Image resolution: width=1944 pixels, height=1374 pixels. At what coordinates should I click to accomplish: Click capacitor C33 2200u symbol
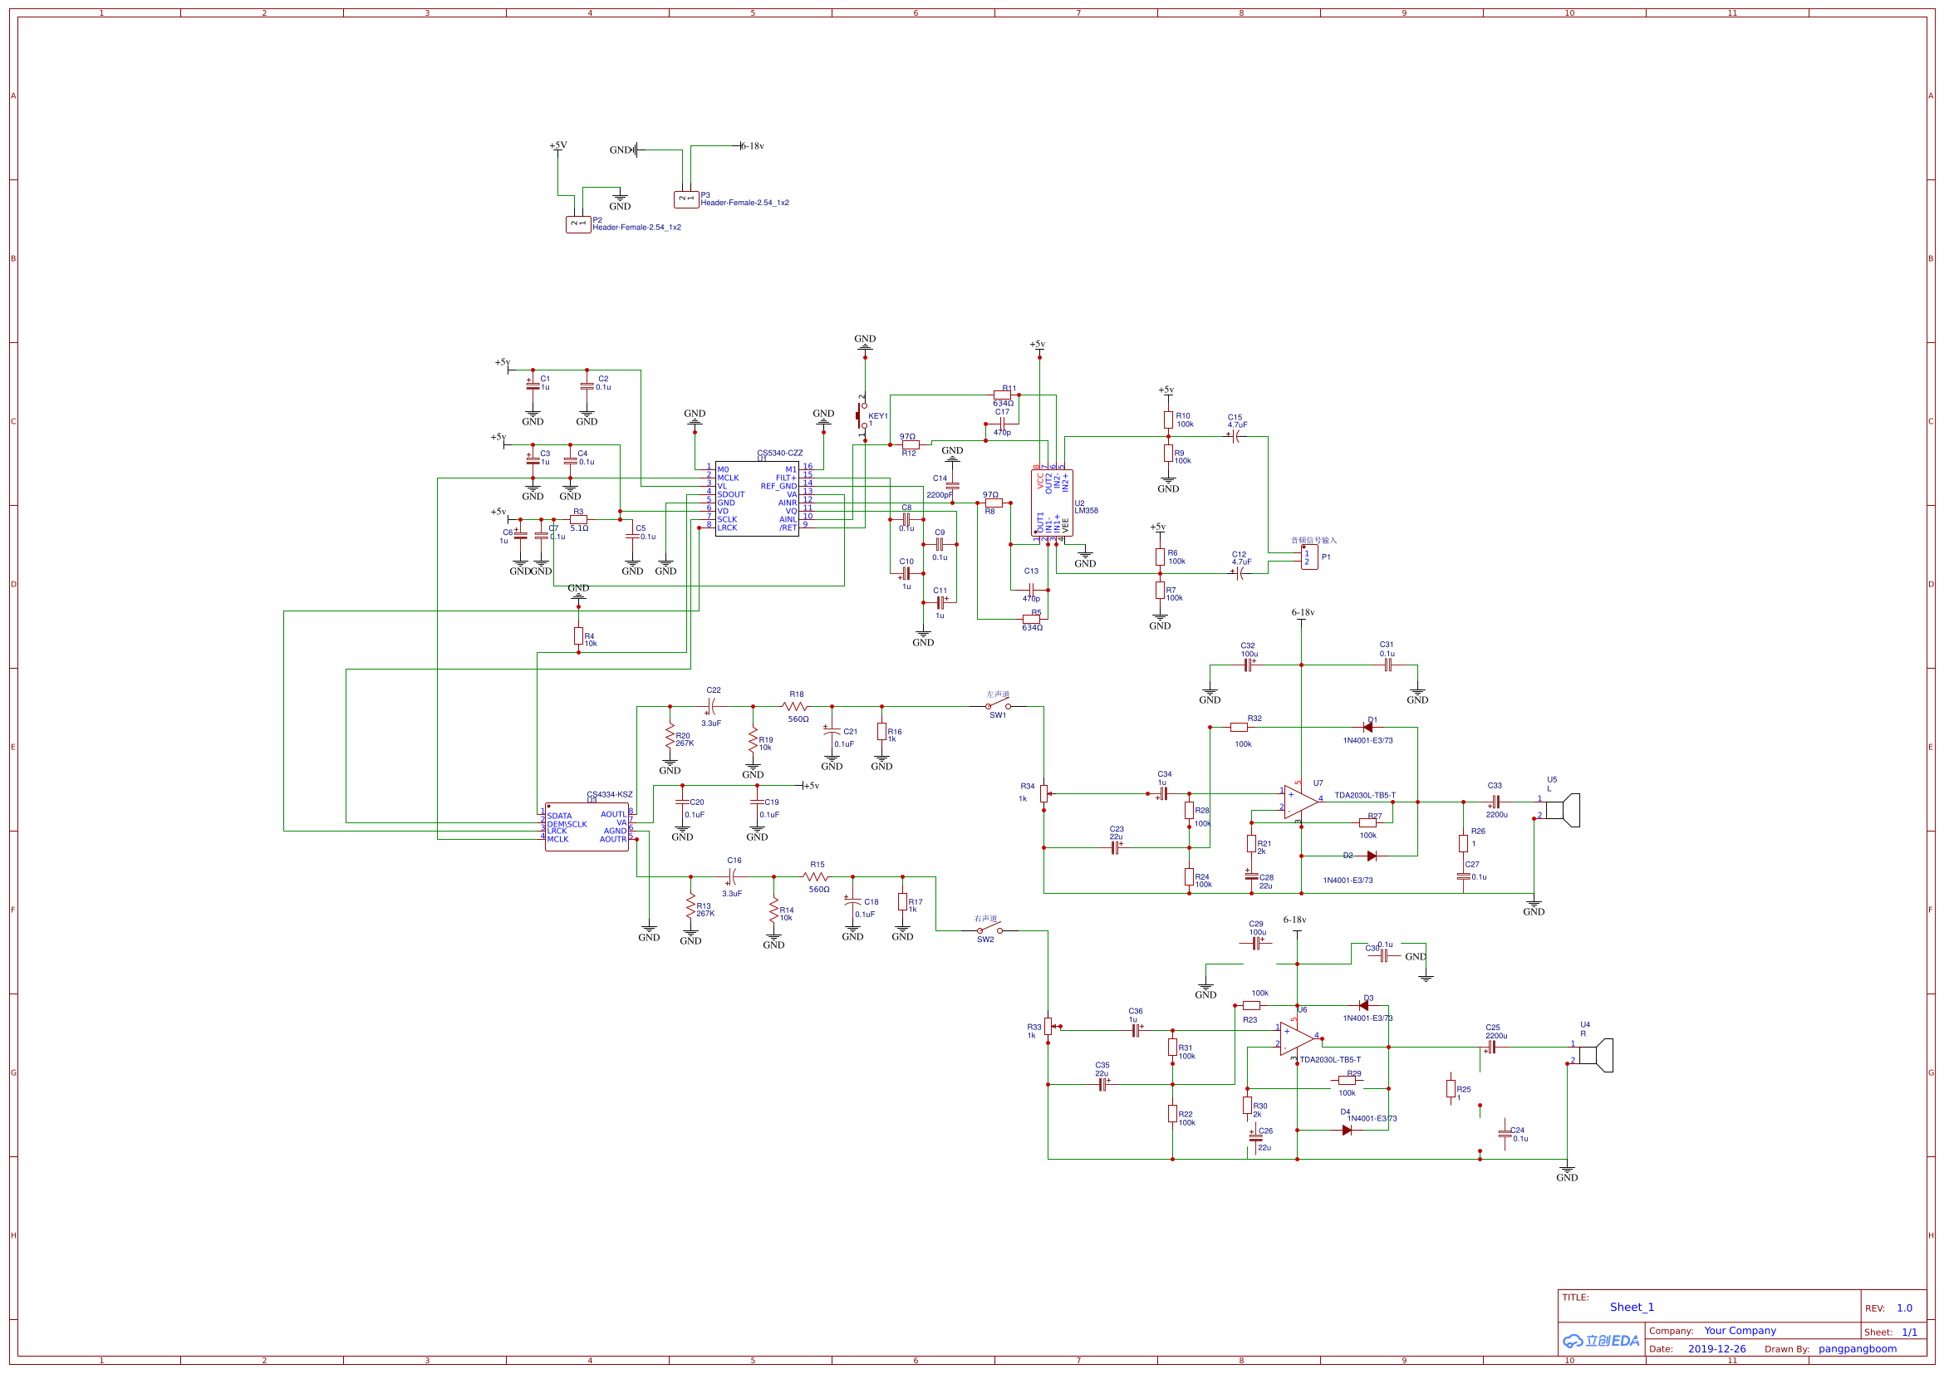[x=1495, y=801]
